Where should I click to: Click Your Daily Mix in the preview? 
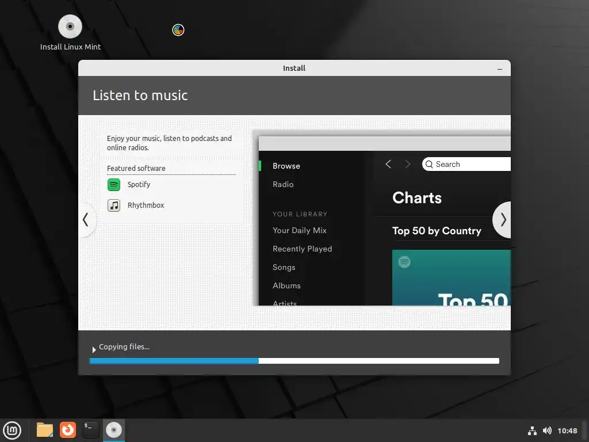pos(299,230)
